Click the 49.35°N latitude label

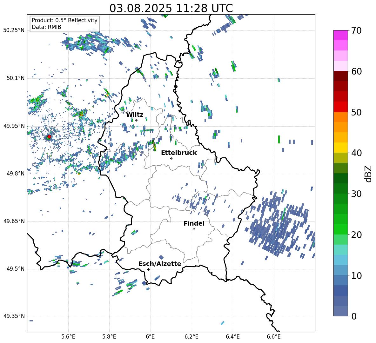click(x=14, y=316)
